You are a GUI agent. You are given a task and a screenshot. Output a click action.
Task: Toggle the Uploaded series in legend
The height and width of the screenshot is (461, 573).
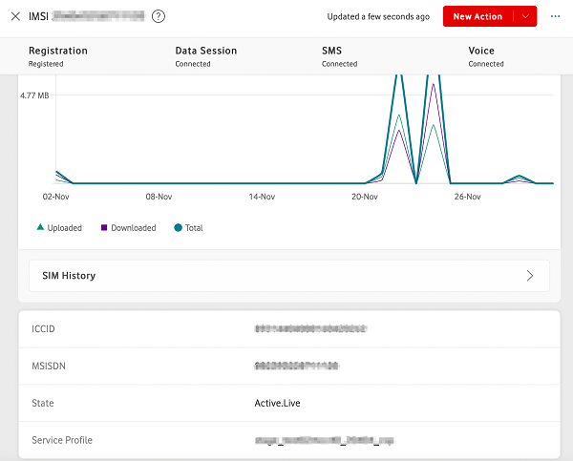[x=59, y=228]
